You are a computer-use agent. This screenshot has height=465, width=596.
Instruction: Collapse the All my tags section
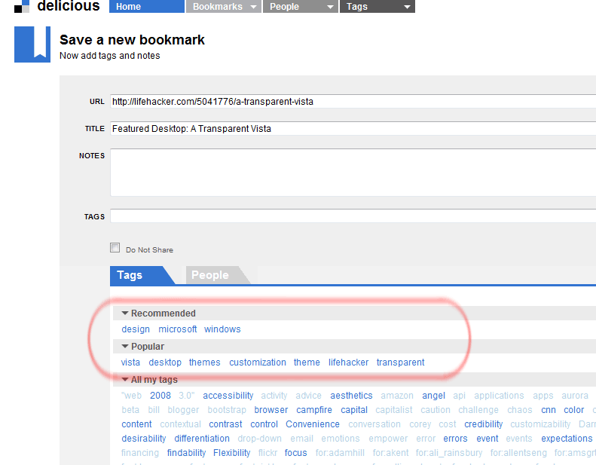pyautogui.click(x=125, y=380)
